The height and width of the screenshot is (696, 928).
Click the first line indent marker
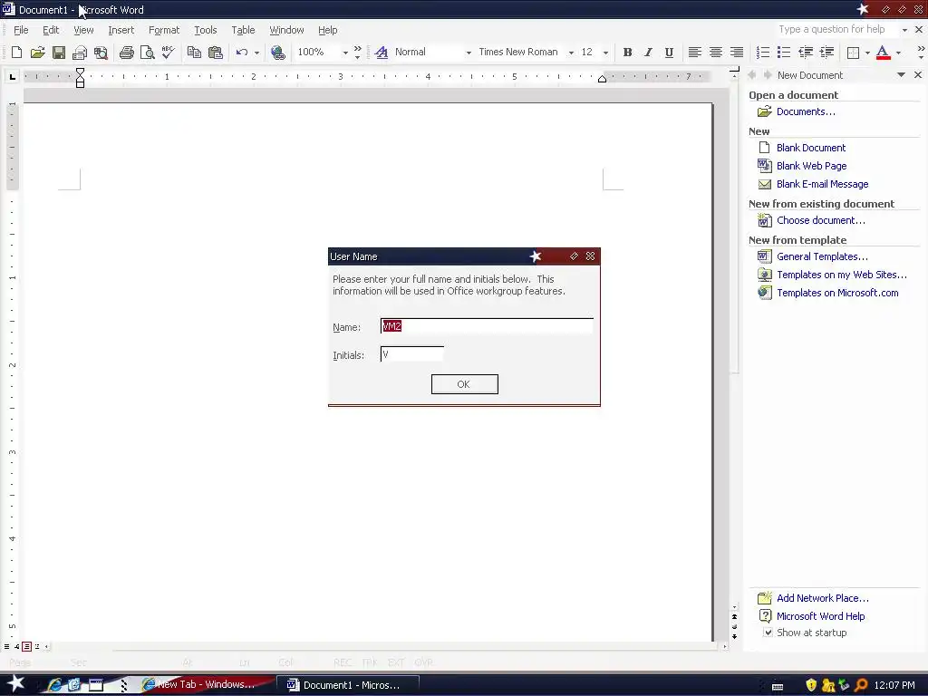coord(80,72)
